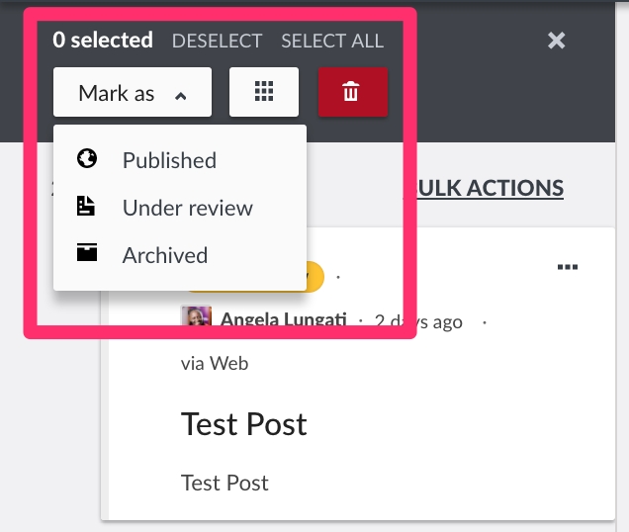The image size is (629, 532).
Task: Click the author name Angela Lungati
Action: (283, 321)
